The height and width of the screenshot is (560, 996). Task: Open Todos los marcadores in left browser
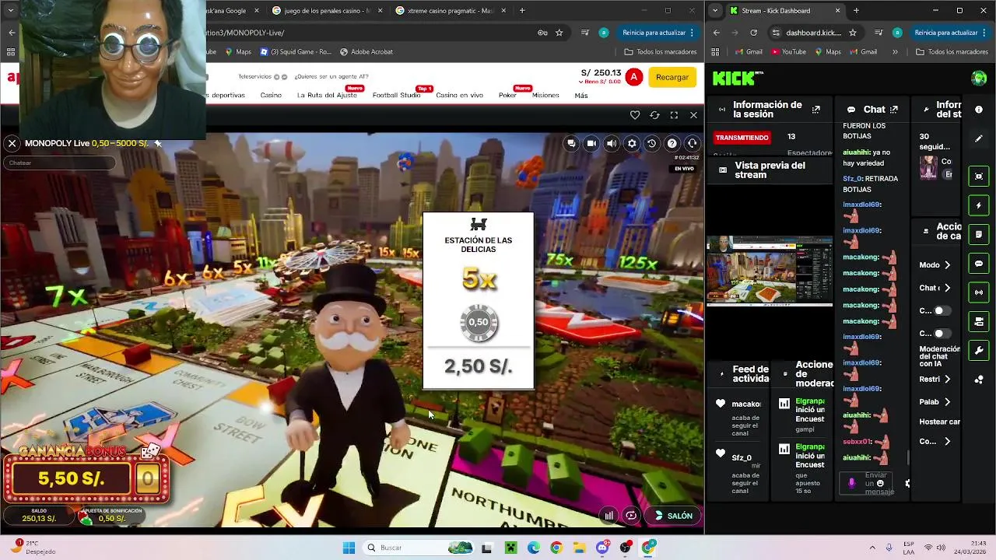pos(661,51)
